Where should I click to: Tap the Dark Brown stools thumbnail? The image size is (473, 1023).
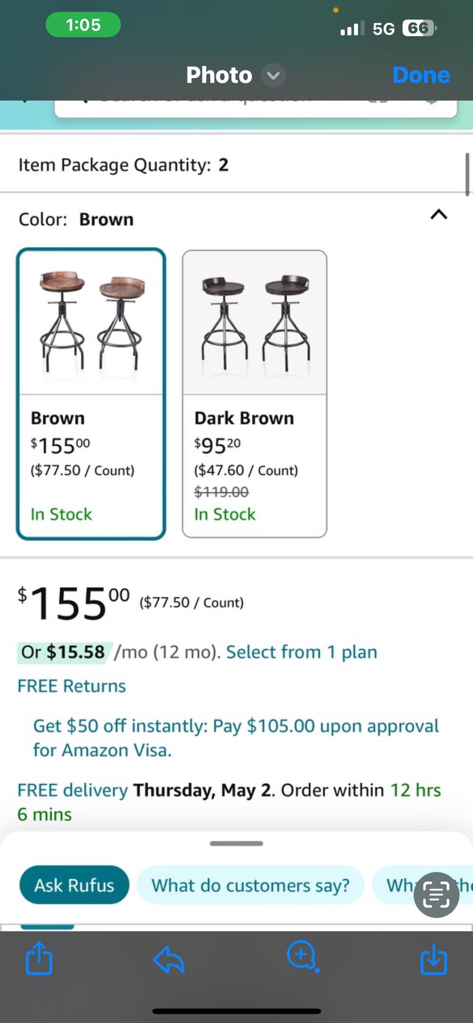coord(254,319)
